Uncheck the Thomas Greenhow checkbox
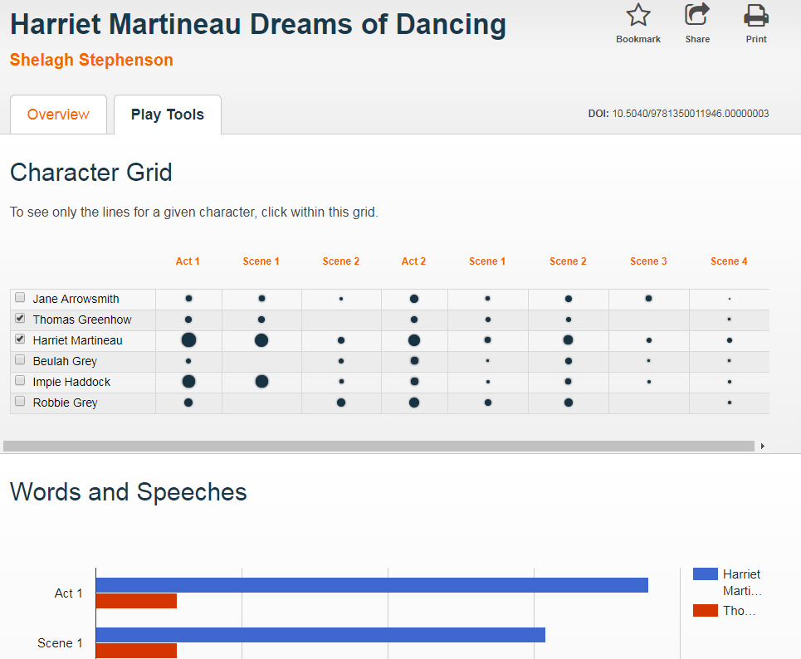 20,319
